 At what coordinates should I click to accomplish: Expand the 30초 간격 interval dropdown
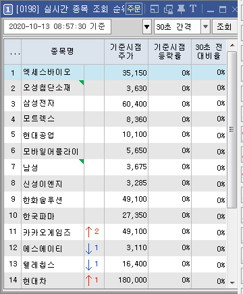point(205,27)
